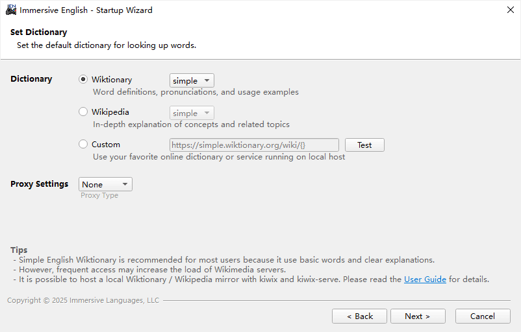Open the User Guide link
Image resolution: width=521 pixels, height=332 pixels.
tap(425, 279)
